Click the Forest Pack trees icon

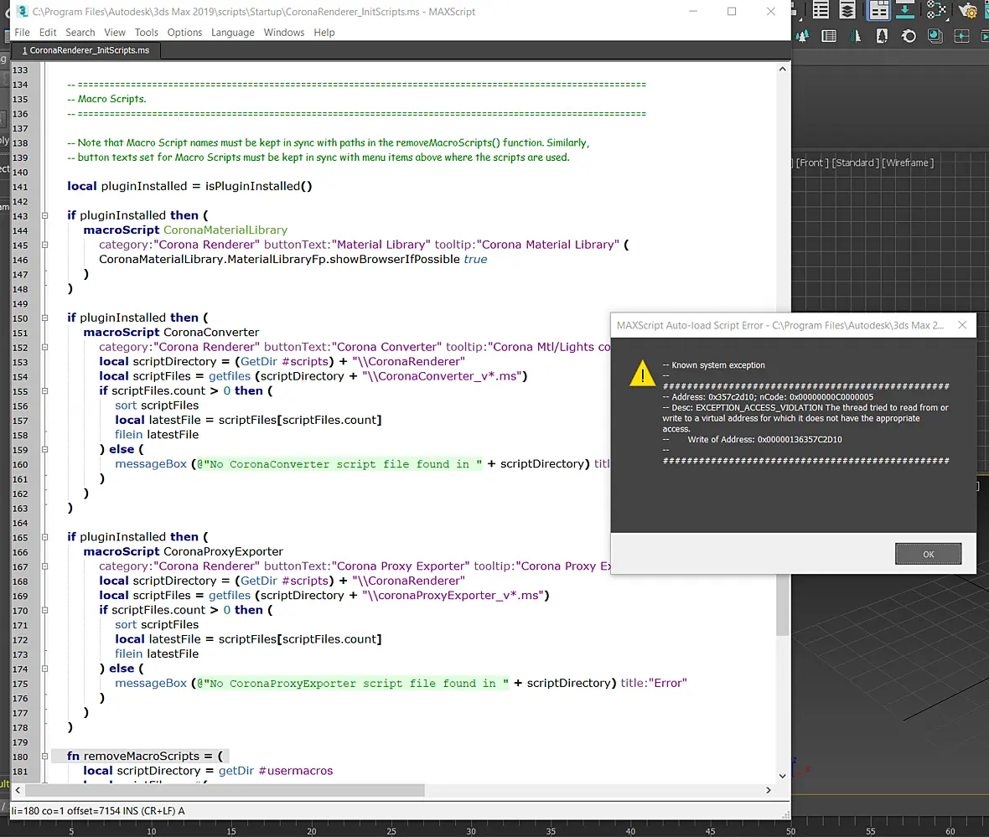point(802,37)
